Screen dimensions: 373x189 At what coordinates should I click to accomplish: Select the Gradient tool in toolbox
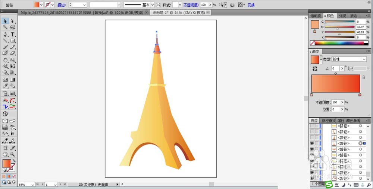[x=12, y=80]
